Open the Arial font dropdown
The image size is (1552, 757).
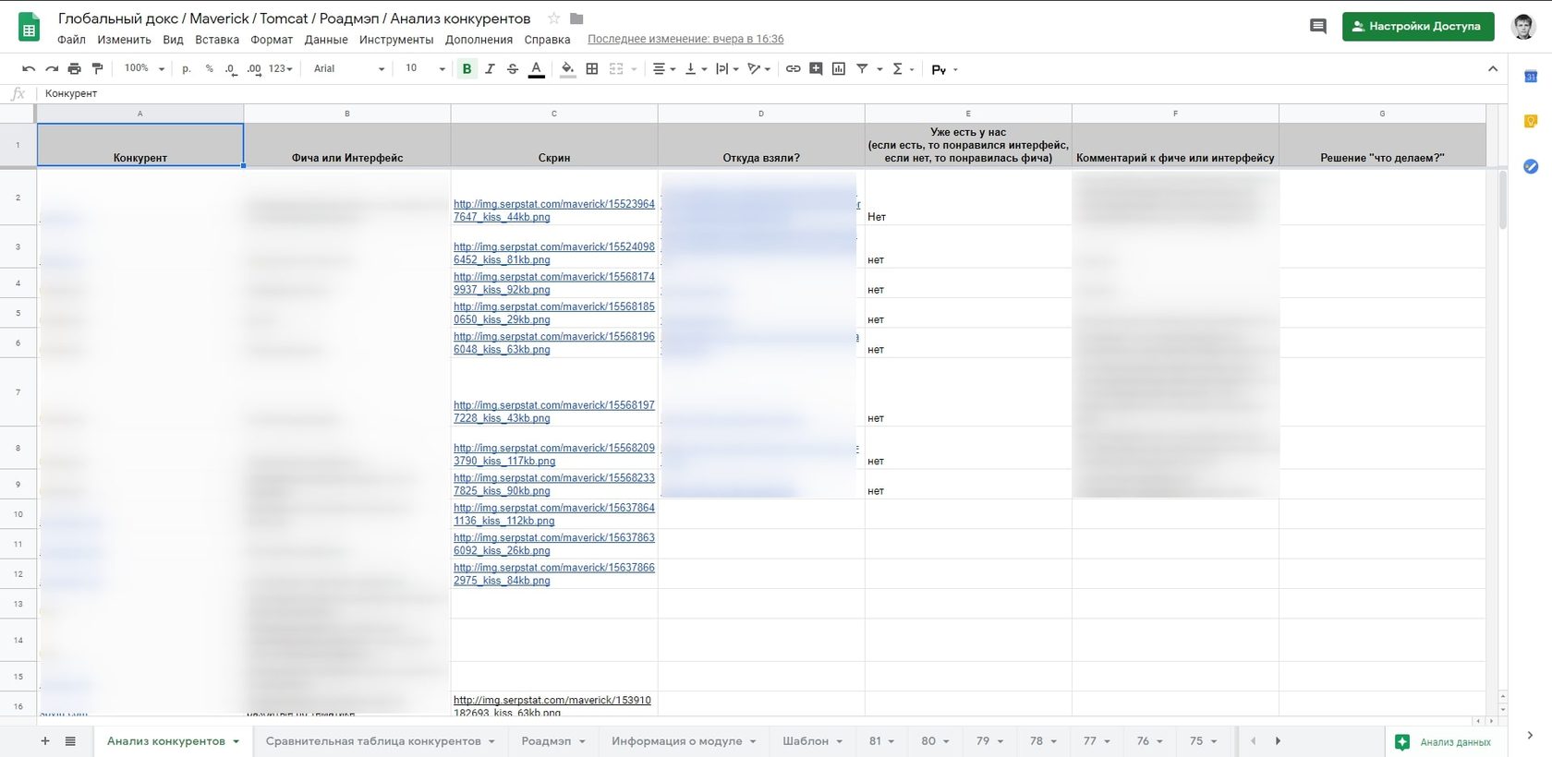click(349, 68)
